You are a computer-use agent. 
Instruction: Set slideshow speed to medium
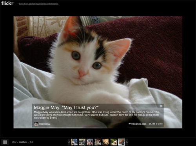point(23,142)
